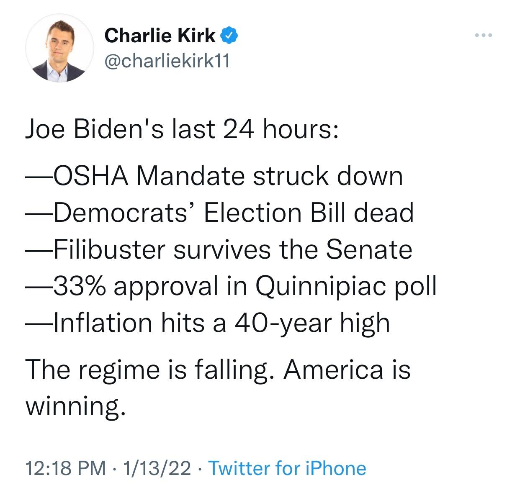Open the three-dot more options menu
Screen dimensions: 520x493
[484, 36]
